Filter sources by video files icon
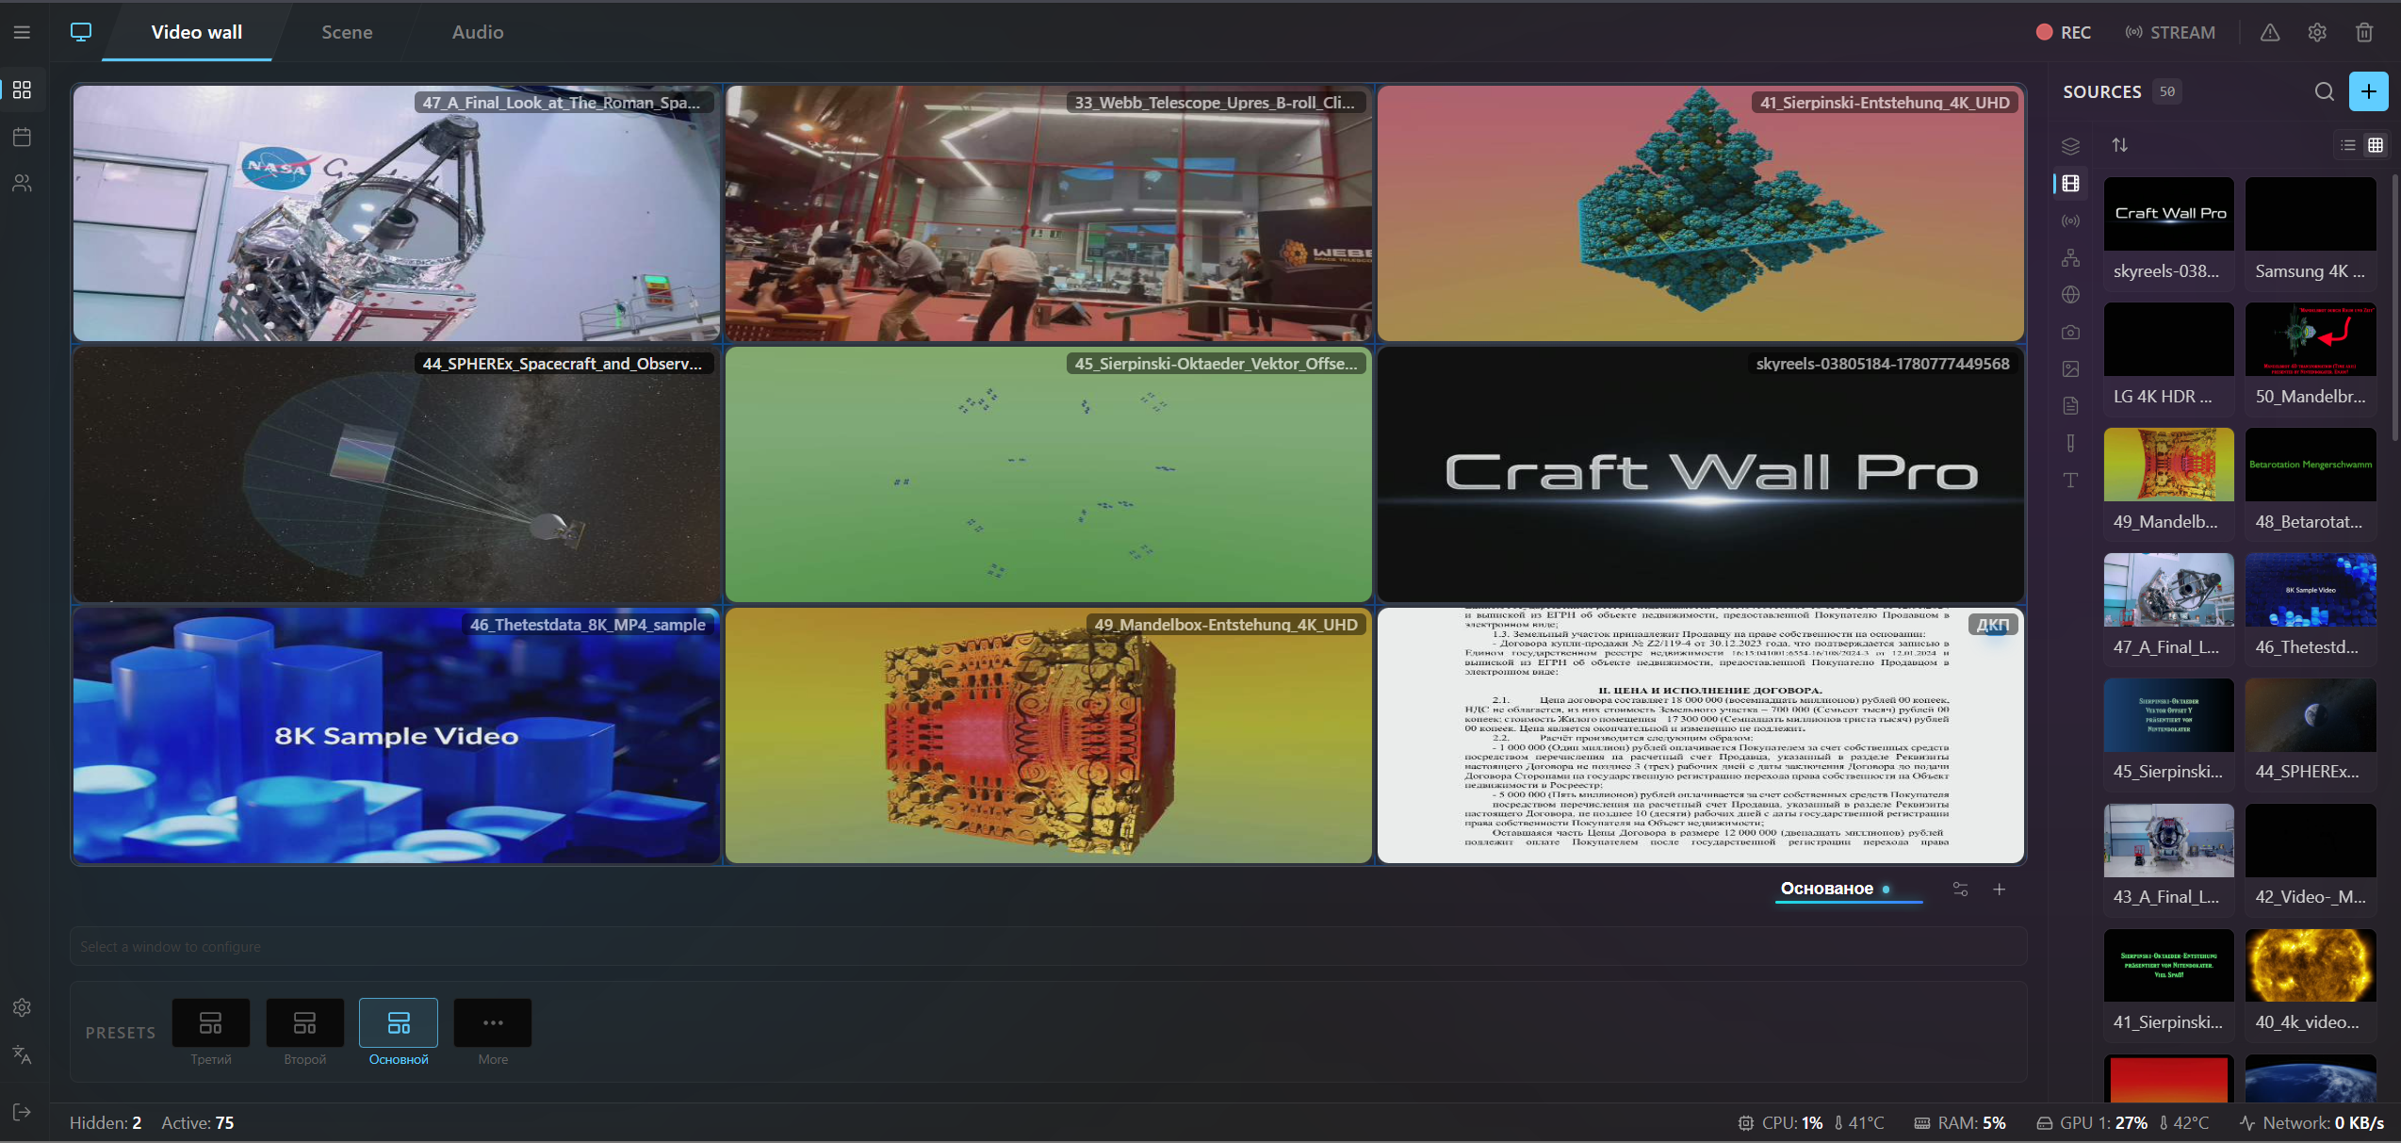The height and width of the screenshot is (1143, 2401). click(x=2070, y=183)
